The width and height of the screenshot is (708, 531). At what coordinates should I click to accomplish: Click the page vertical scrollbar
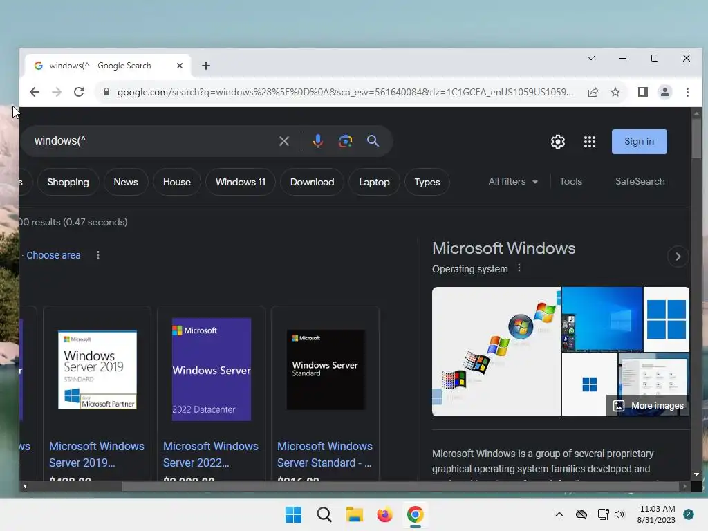(696, 138)
